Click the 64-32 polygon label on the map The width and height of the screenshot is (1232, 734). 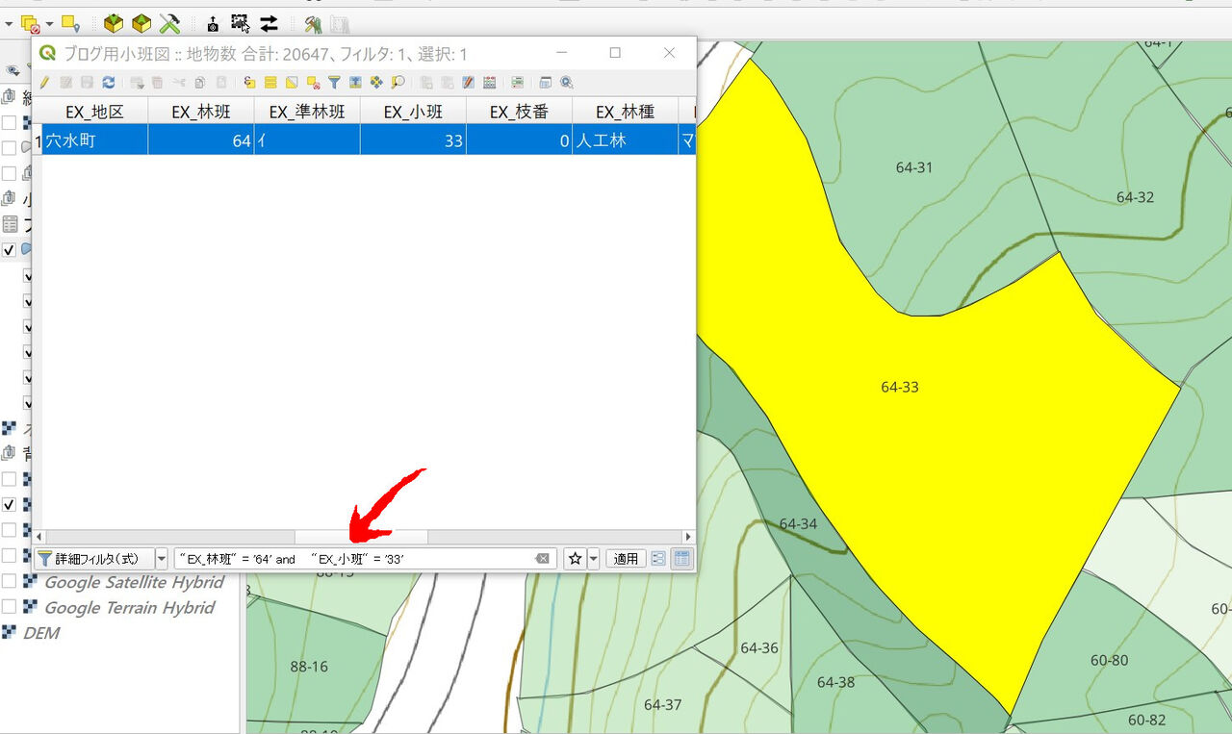(1135, 197)
